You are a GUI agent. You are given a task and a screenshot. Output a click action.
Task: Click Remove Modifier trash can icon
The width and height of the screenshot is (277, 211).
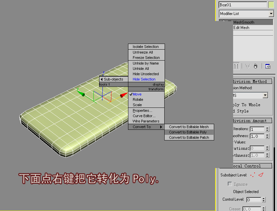click(x=255, y=66)
